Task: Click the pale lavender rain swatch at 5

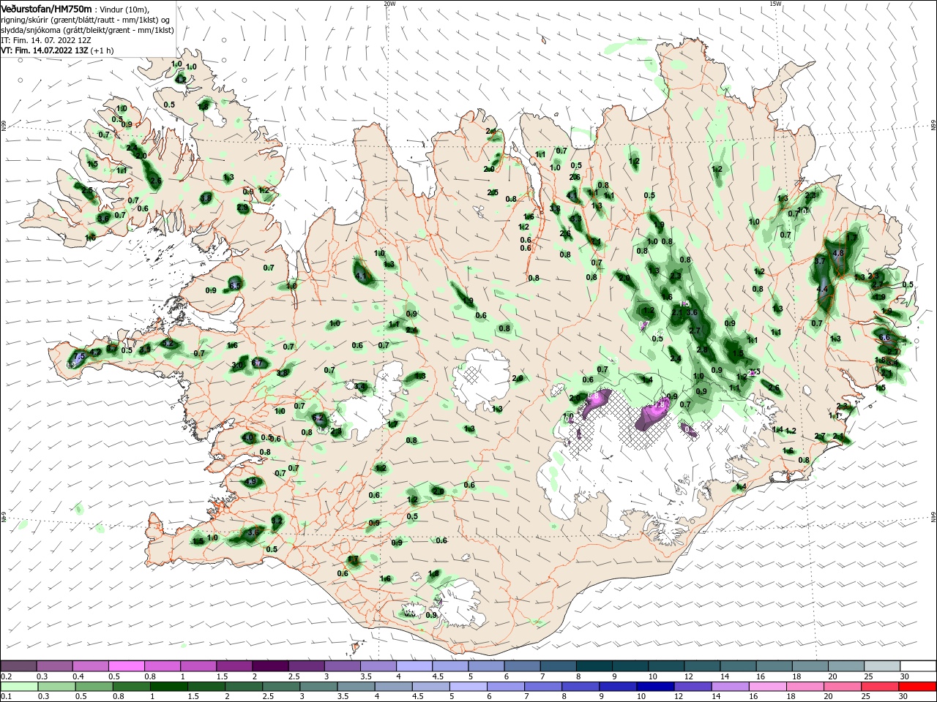Action: point(470,687)
